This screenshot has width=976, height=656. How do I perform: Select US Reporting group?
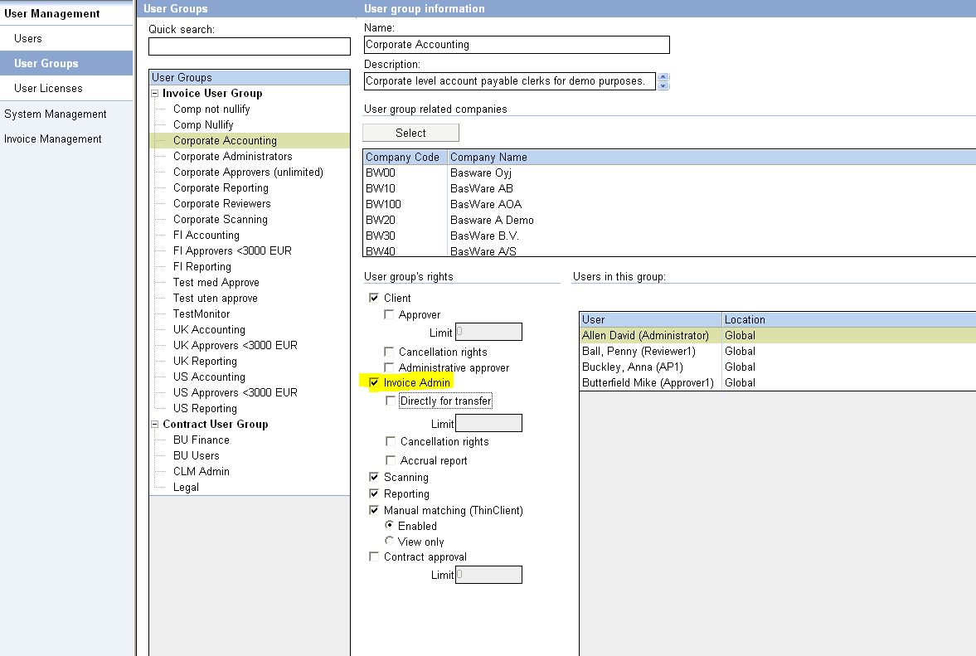(x=205, y=408)
